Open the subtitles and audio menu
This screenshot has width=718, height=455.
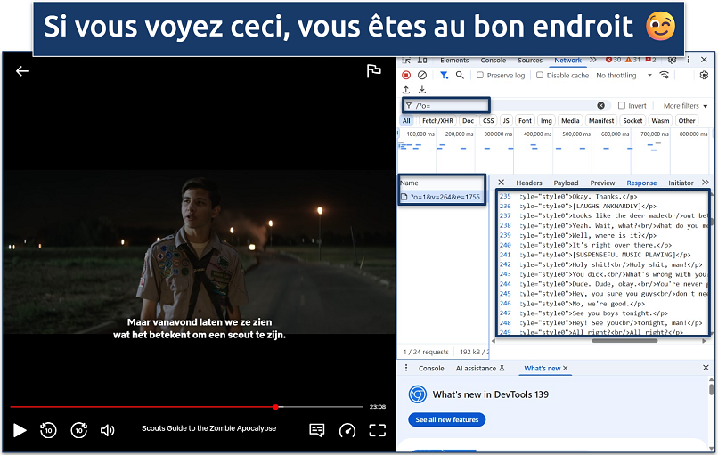(317, 430)
